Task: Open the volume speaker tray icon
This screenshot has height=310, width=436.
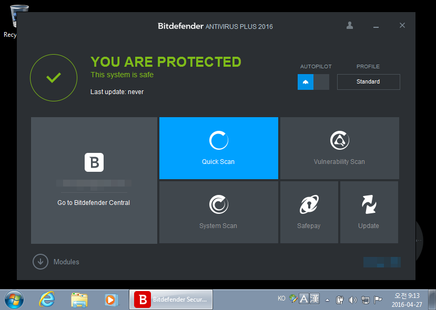Action: pyautogui.click(x=352, y=299)
